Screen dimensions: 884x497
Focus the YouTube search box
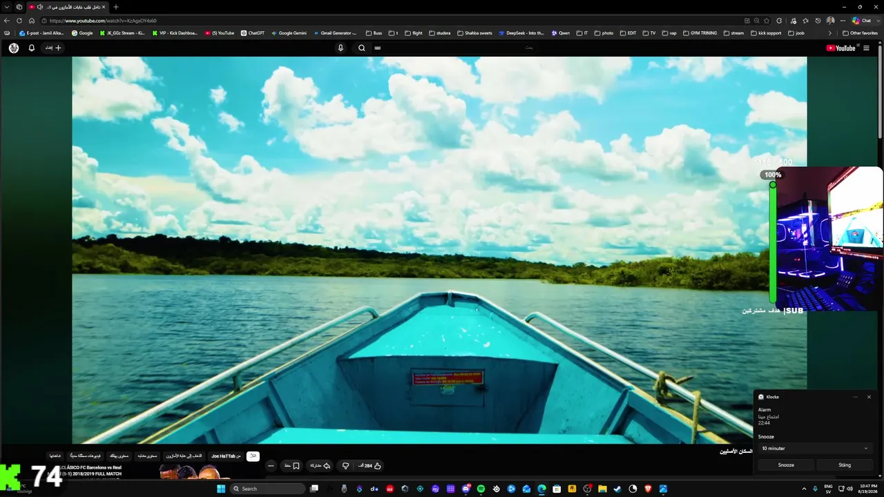click(x=453, y=48)
